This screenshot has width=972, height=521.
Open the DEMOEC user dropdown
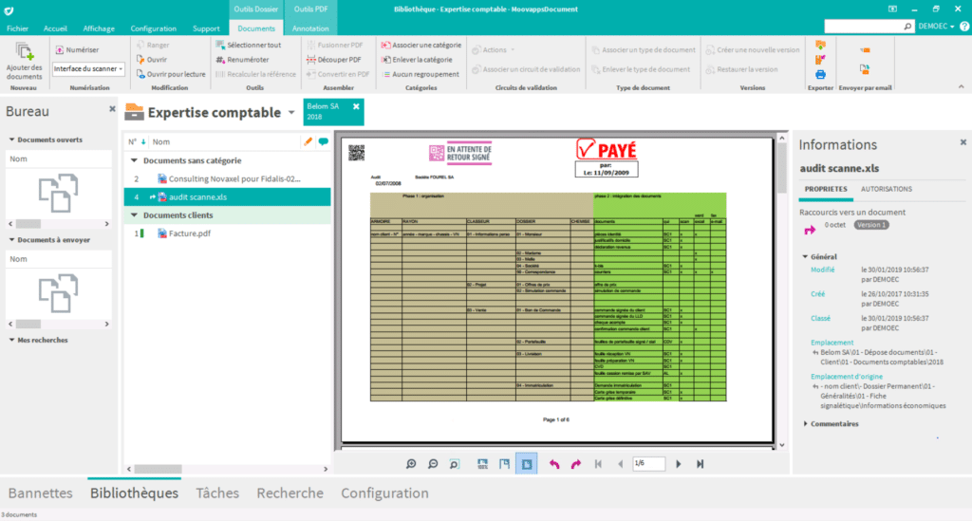(936, 26)
